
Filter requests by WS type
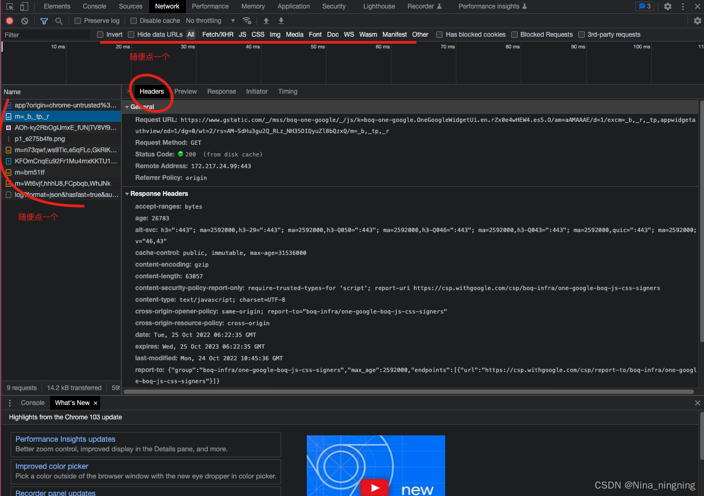pos(349,35)
